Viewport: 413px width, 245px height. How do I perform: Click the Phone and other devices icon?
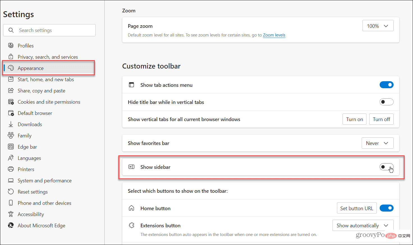click(x=11, y=203)
